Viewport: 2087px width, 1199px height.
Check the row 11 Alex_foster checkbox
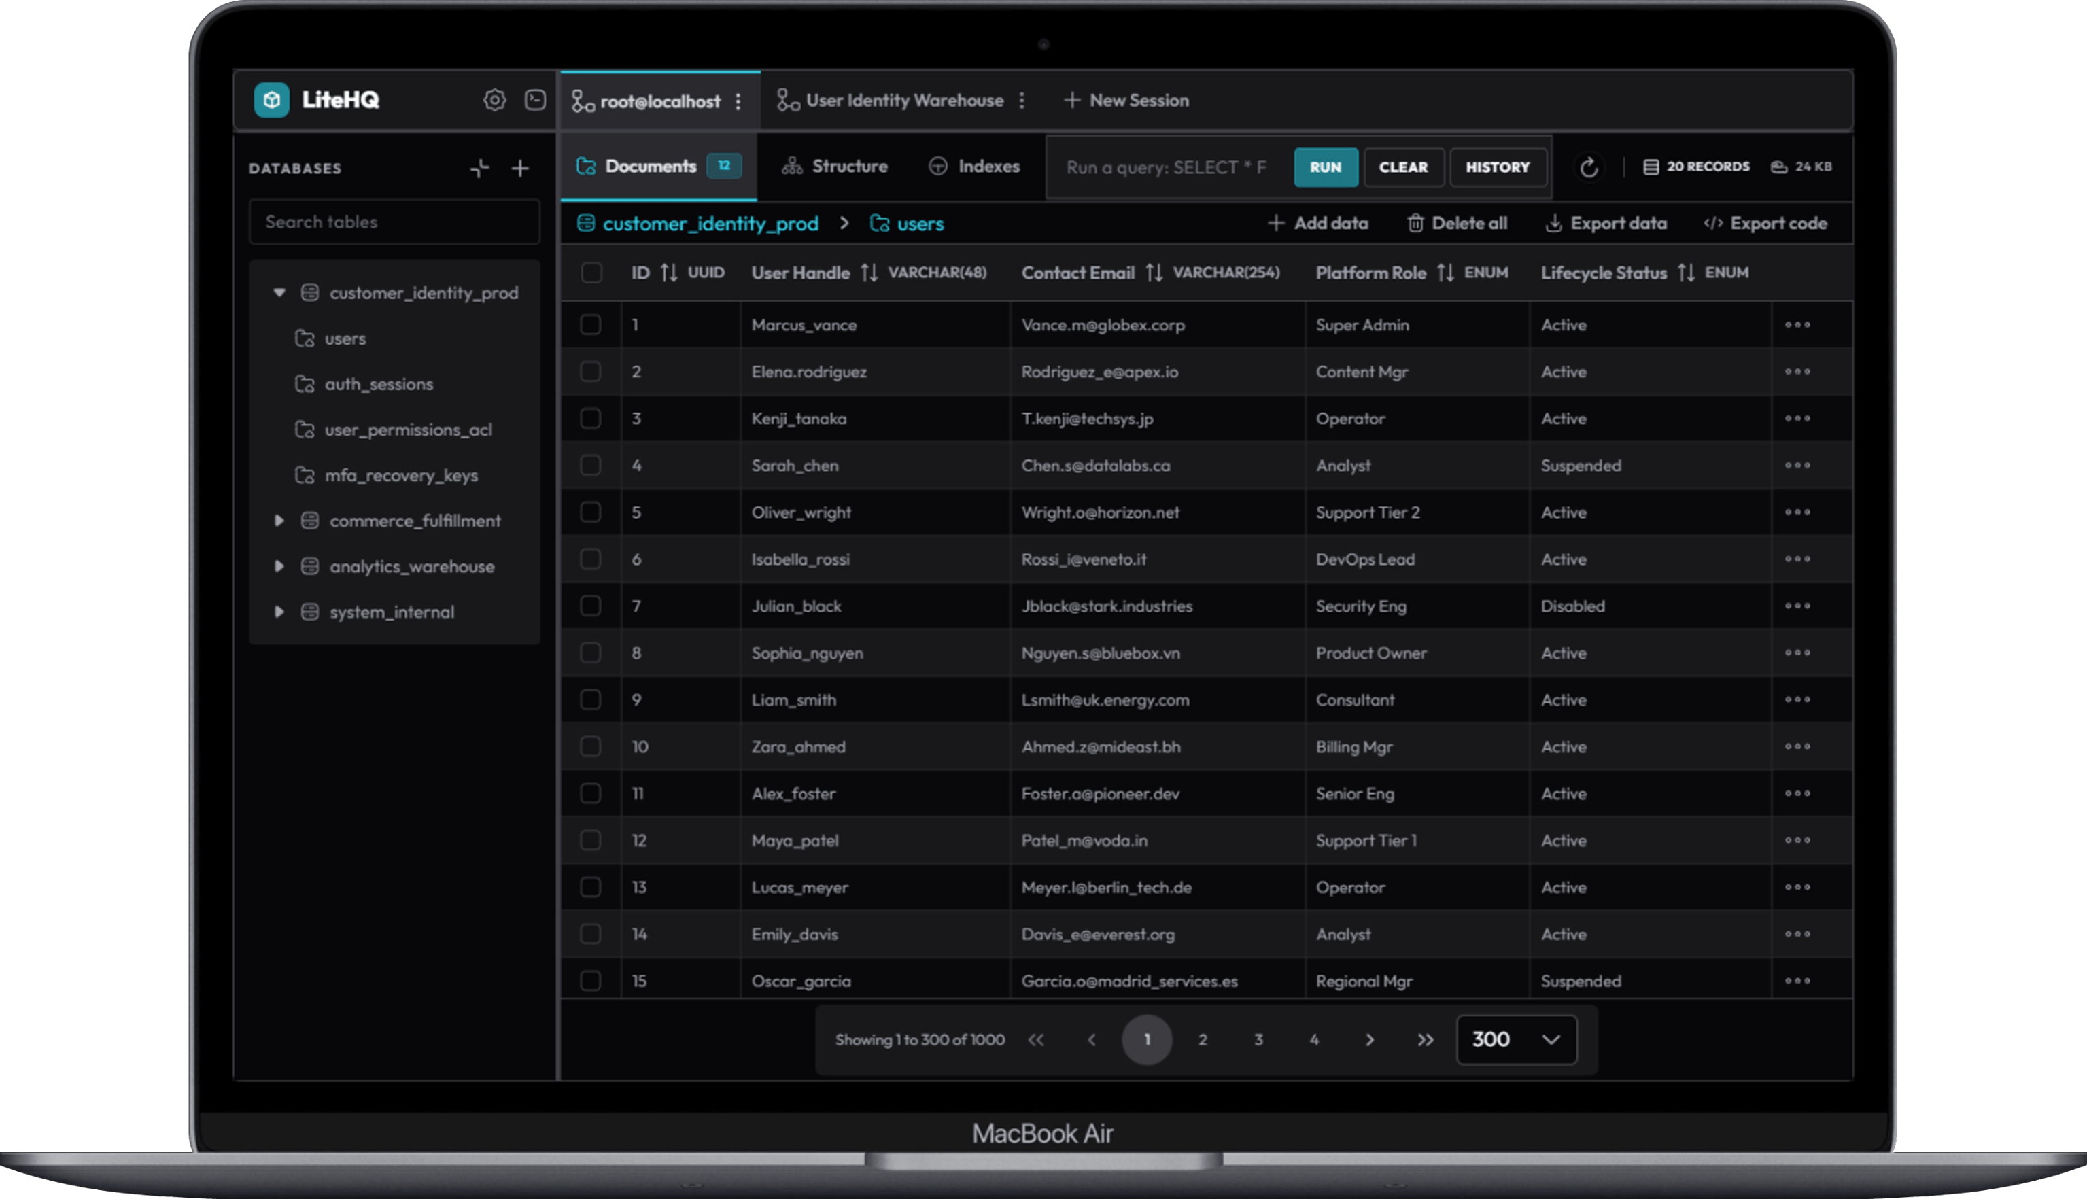[x=591, y=793]
